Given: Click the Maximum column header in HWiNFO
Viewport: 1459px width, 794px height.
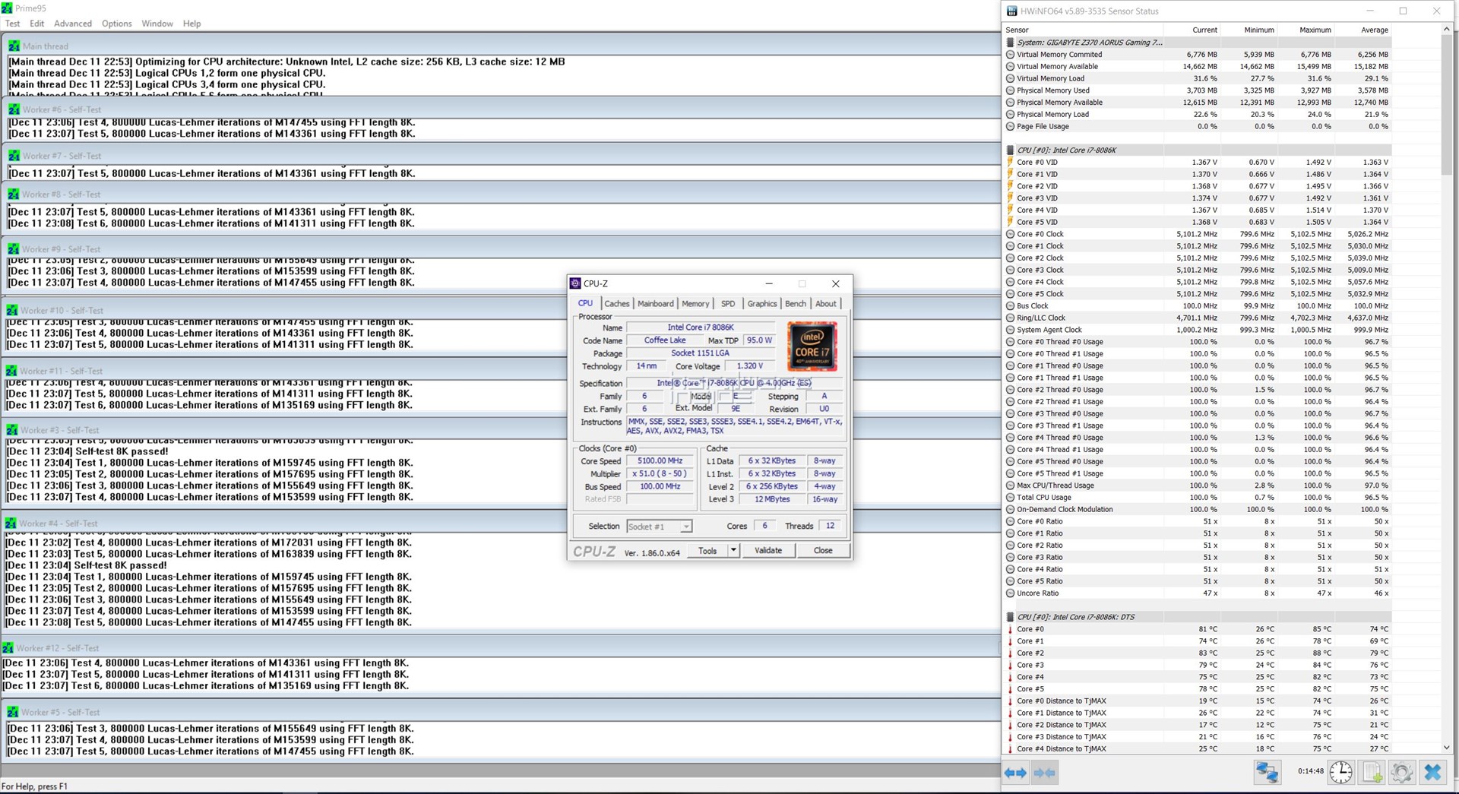Looking at the screenshot, I should tap(1306, 30).
